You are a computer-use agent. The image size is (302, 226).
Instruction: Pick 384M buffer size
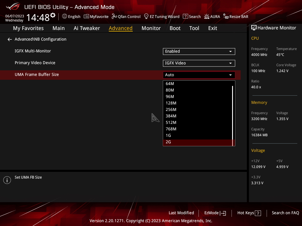click(198, 116)
